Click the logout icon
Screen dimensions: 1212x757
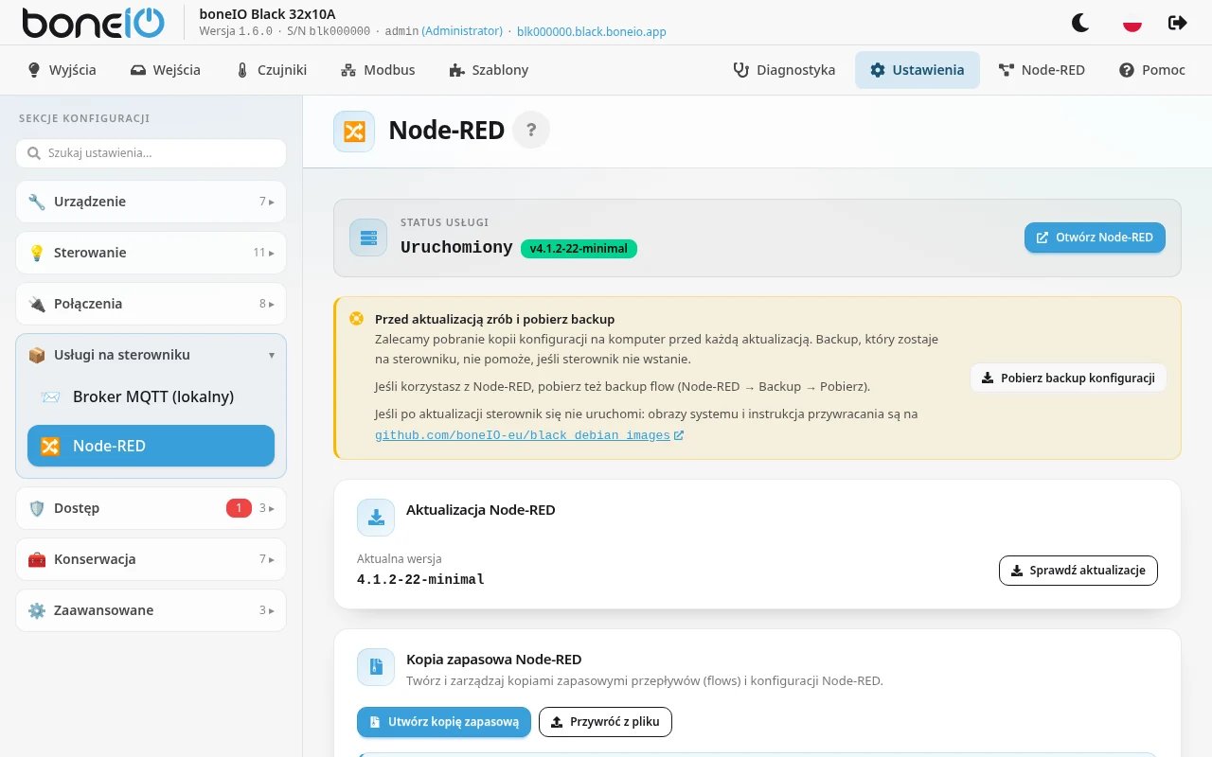click(1178, 23)
